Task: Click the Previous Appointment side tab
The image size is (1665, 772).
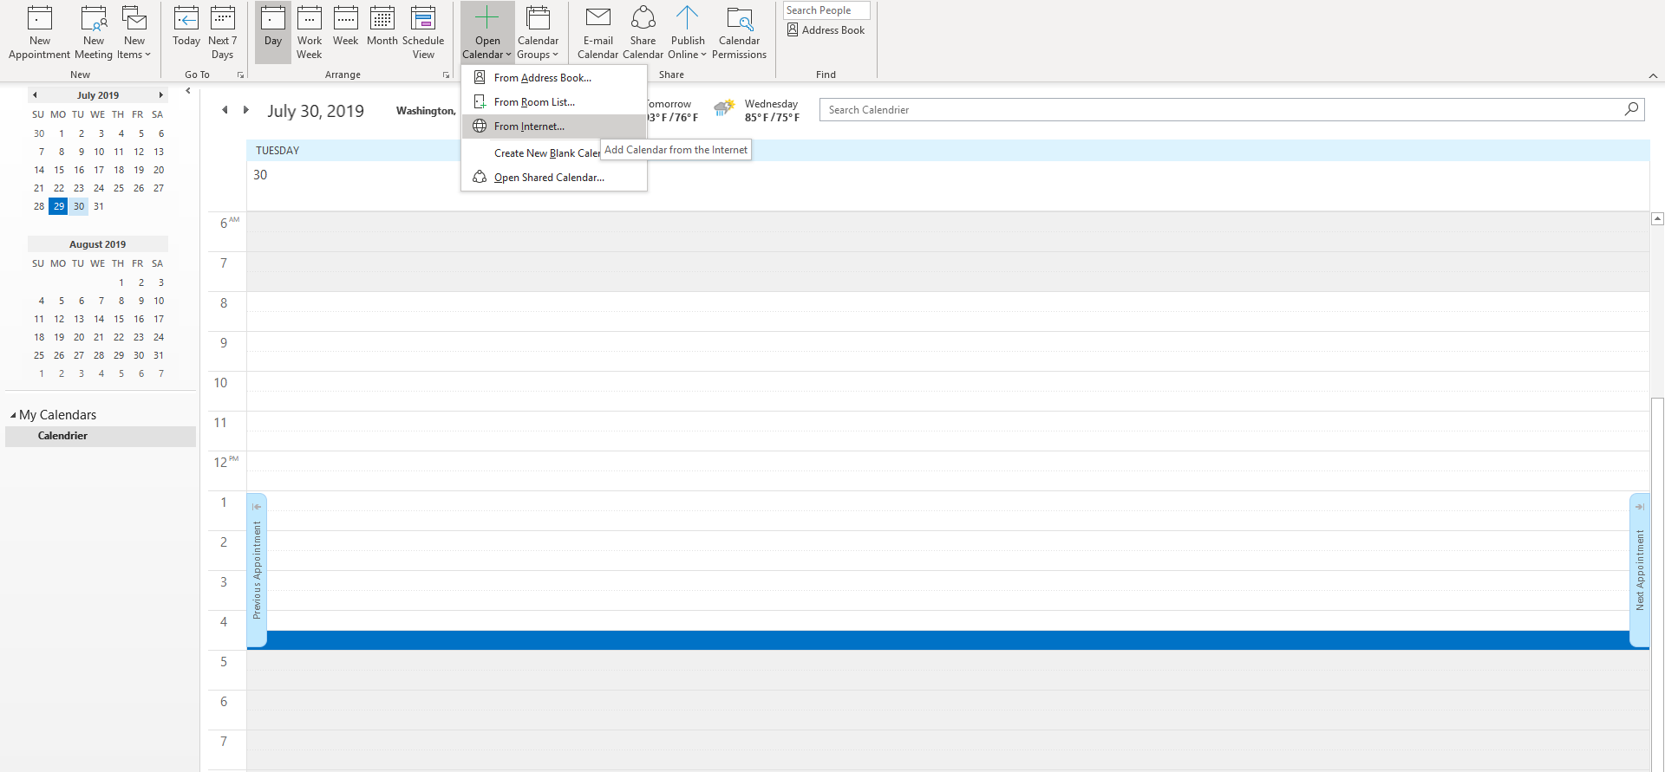Action: point(257,570)
